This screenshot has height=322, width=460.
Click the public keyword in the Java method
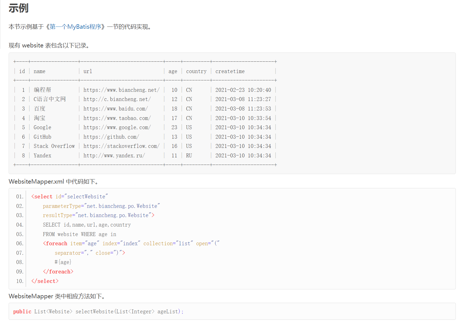point(22,311)
